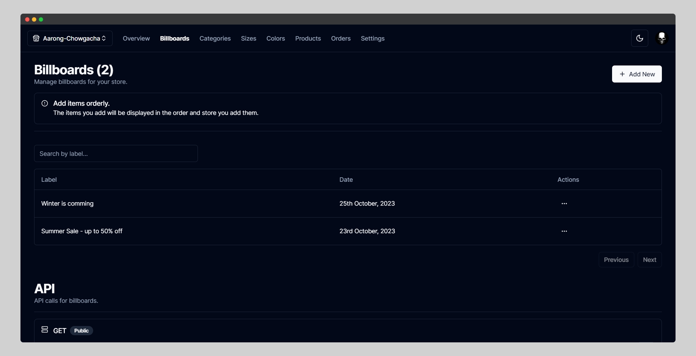The image size is (696, 356).
Task: Toggle dark mode with moon icon
Action: [639, 38]
